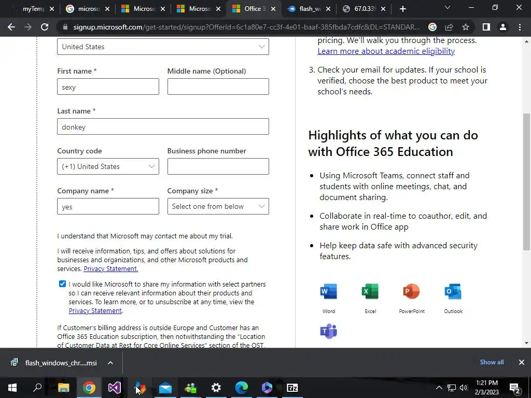Open Company size dropdown
Screen dimensions: 531x398
point(218,206)
